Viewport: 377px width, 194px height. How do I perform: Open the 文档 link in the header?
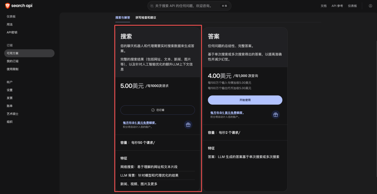pyautogui.click(x=324, y=6)
